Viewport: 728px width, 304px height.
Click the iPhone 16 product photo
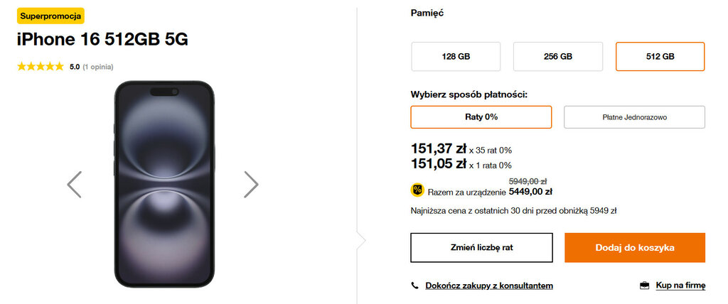point(164,184)
